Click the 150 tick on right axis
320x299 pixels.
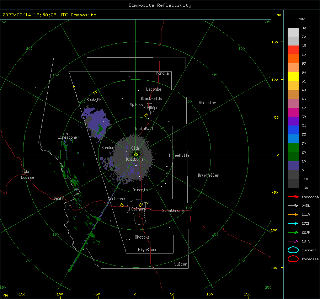point(274,42)
